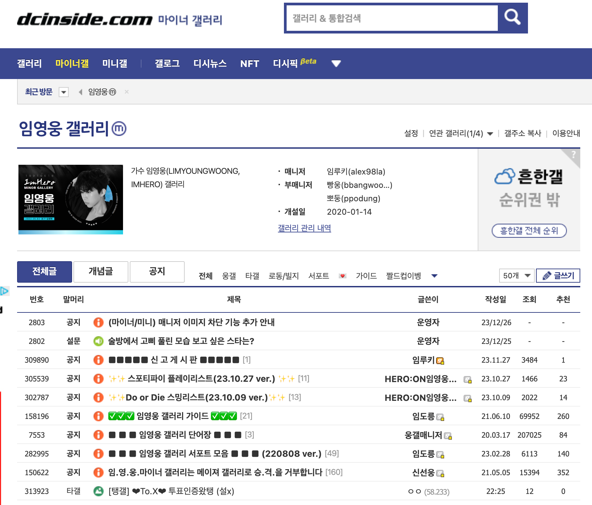Open the 갤러리 관리 내역 link
This screenshot has height=505, width=592.
[304, 228]
